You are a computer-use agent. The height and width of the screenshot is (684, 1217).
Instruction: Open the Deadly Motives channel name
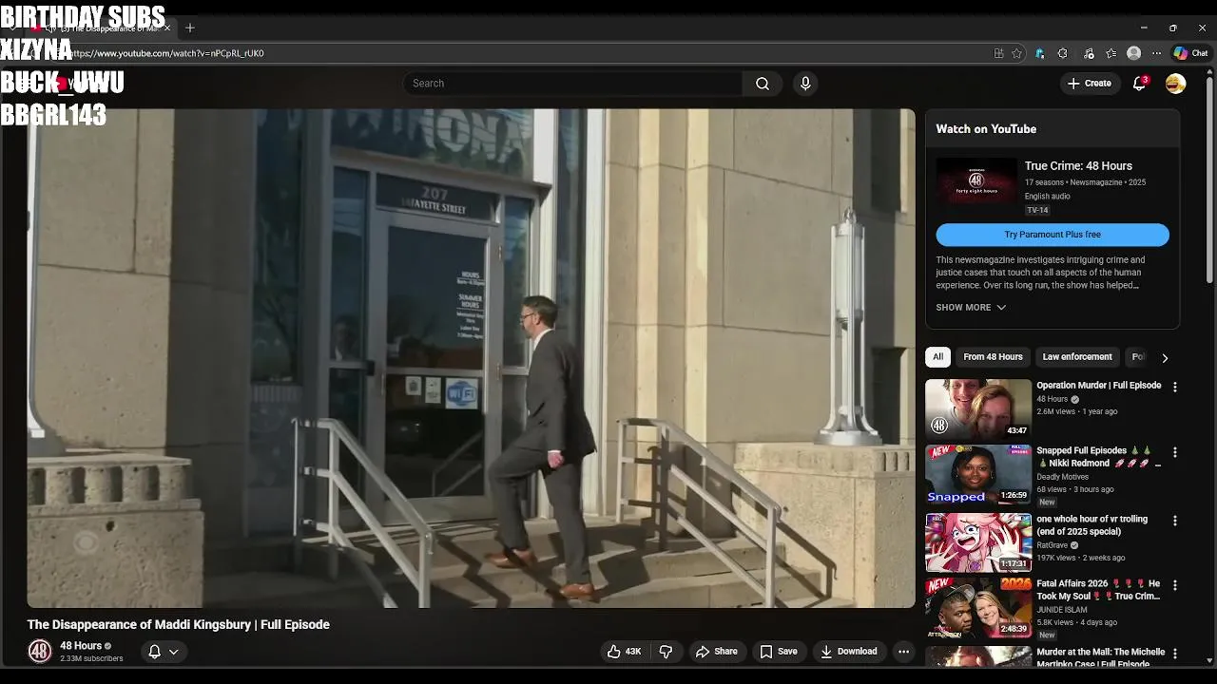tap(1062, 478)
